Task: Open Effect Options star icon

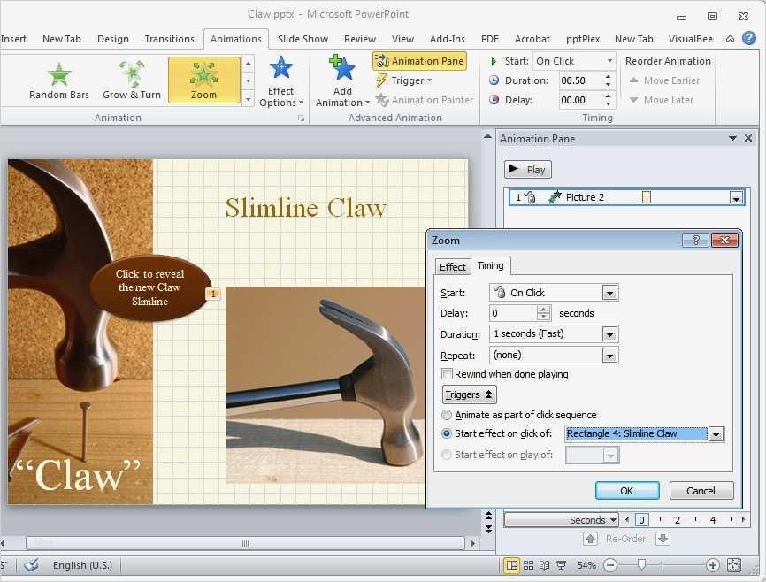Action: click(281, 69)
